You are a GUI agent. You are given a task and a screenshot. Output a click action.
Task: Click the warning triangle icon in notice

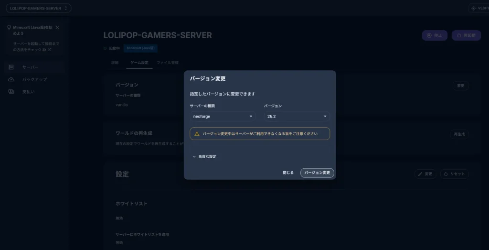(197, 134)
